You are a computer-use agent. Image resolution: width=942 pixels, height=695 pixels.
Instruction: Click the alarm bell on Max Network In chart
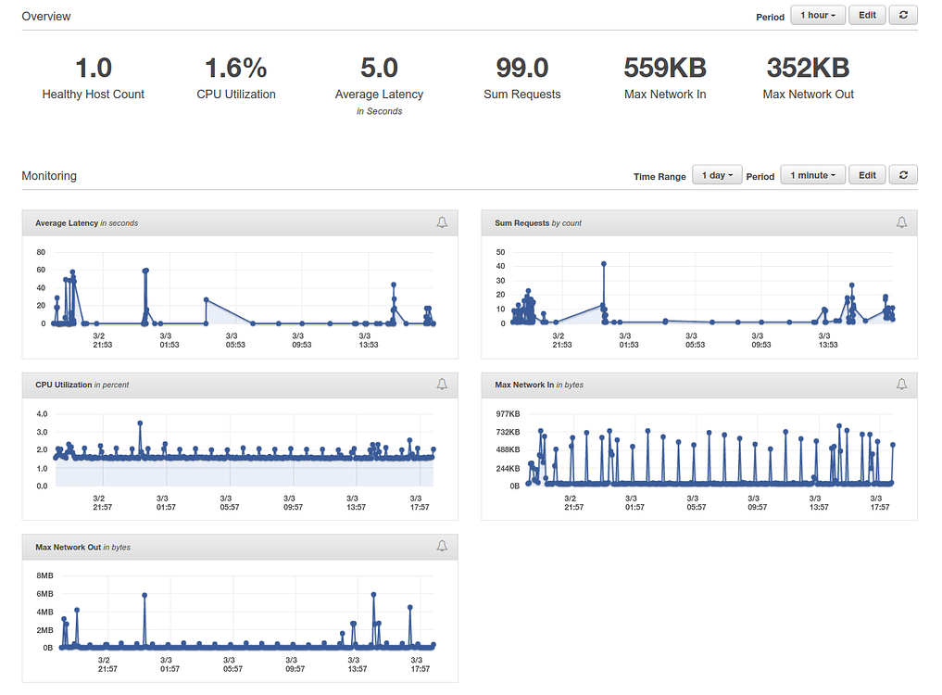click(x=900, y=385)
